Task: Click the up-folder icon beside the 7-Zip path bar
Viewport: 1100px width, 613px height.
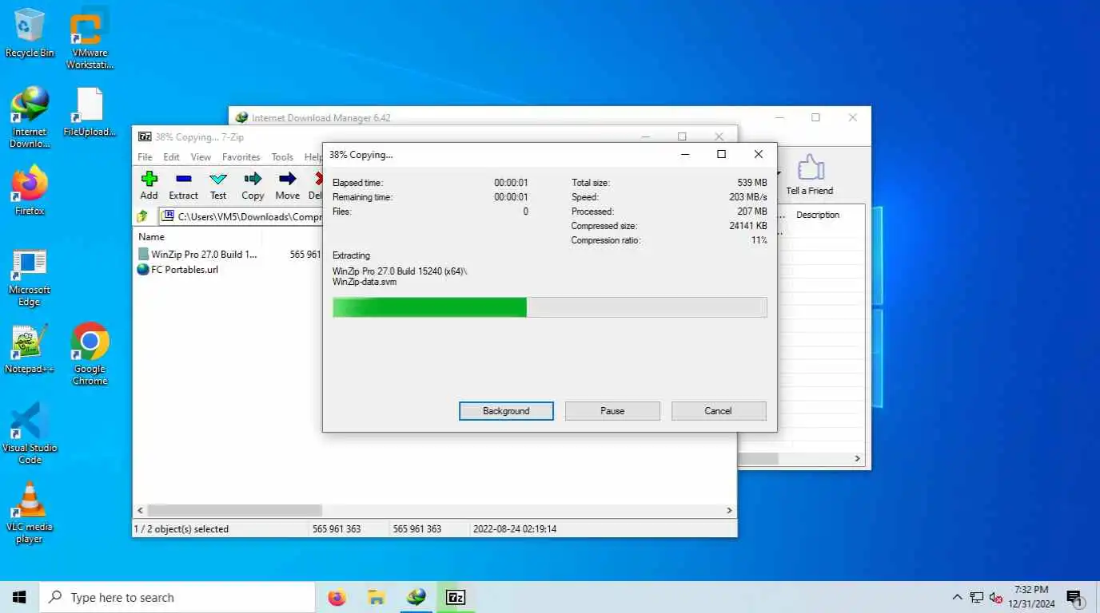Action: tap(142, 216)
